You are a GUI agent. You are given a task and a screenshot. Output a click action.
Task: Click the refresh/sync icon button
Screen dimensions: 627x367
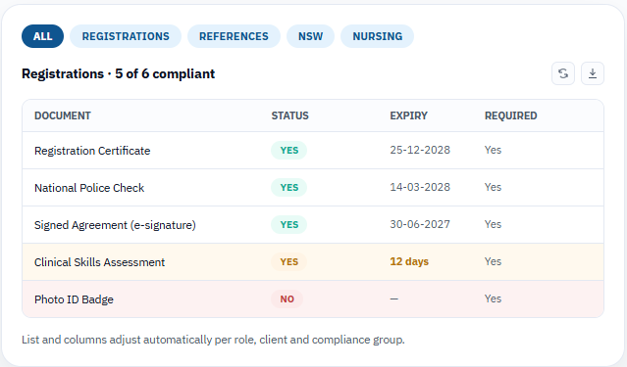tap(563, 73)
